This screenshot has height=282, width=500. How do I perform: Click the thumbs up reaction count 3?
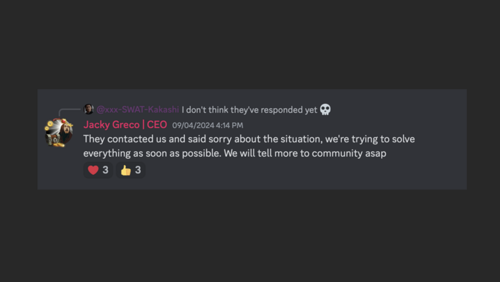pos(137,170)
